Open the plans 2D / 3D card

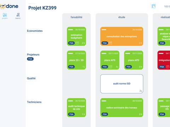[76, 60]
